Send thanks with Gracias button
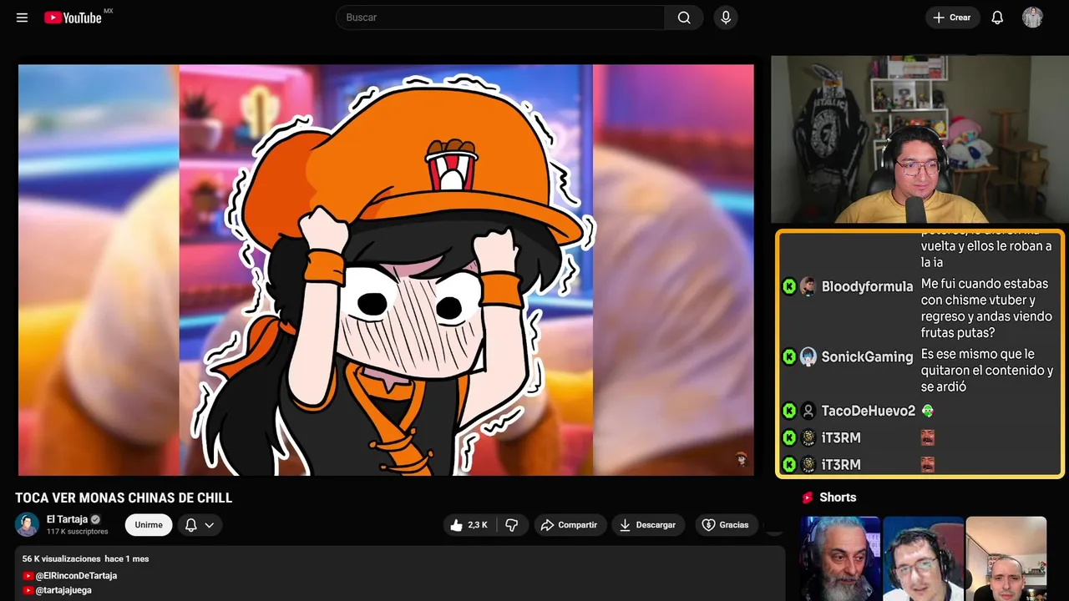Viewport: 1069px width, 601px height. point(725,525)
